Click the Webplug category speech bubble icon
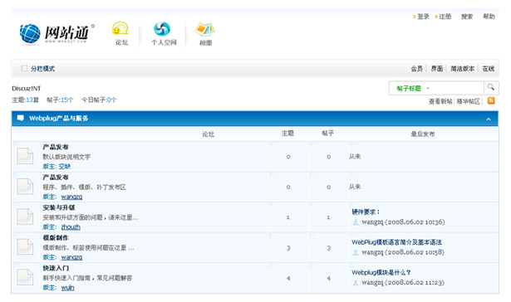 click(21, 118)
